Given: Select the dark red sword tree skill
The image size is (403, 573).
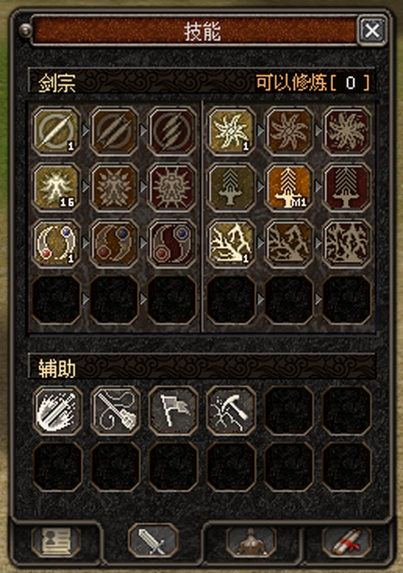Looking at the screenshot, I should (x=347, y=187).
